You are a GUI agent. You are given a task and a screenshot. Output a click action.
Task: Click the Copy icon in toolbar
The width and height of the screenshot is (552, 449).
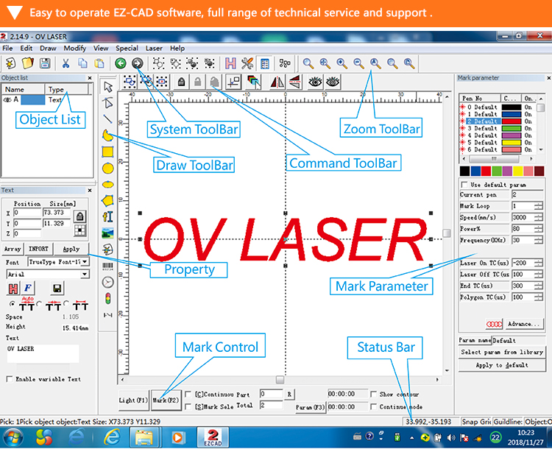[82, 64]
